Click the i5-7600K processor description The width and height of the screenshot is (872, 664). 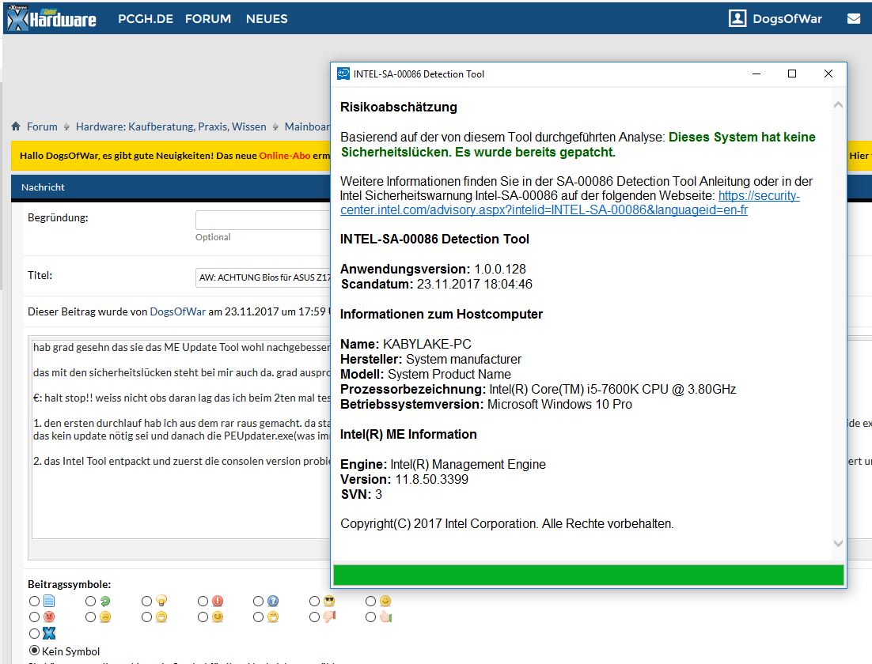coord(612,389)
